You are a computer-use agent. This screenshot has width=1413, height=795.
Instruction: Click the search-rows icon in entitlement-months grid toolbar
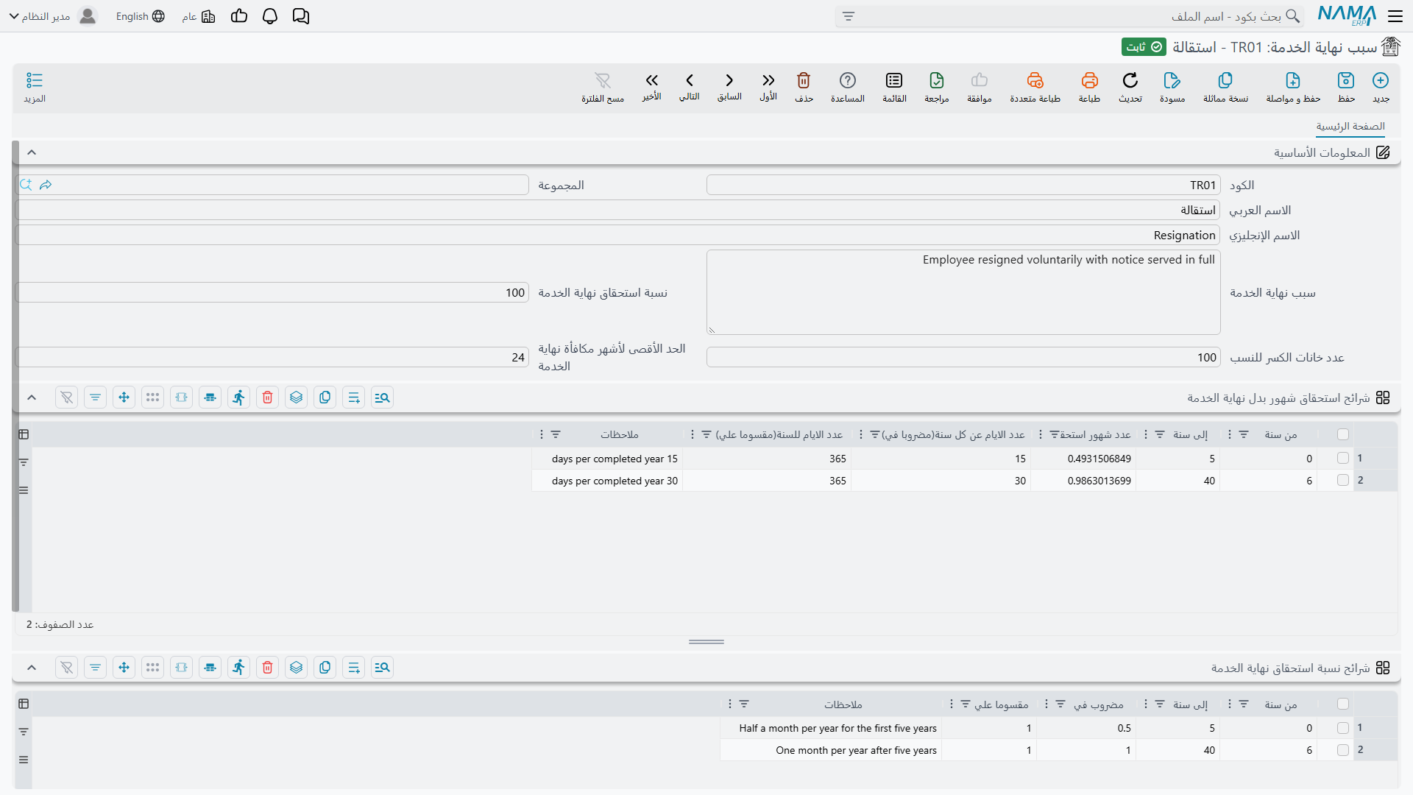[x=383, y=397]
